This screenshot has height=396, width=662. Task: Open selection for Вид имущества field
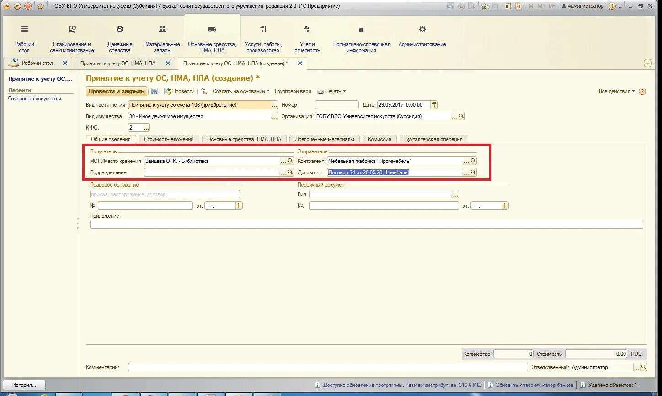[274, 116]
